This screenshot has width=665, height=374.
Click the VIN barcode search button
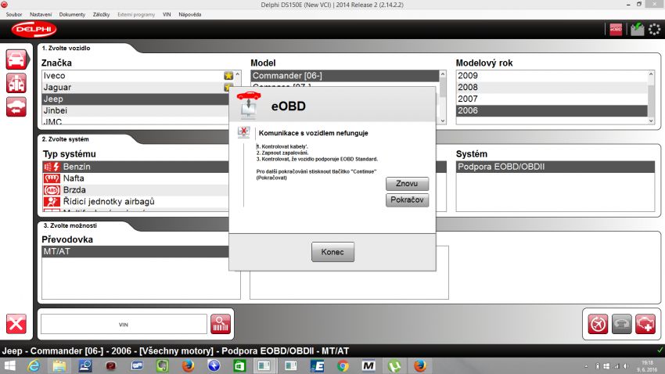click(x=221, y=325)
